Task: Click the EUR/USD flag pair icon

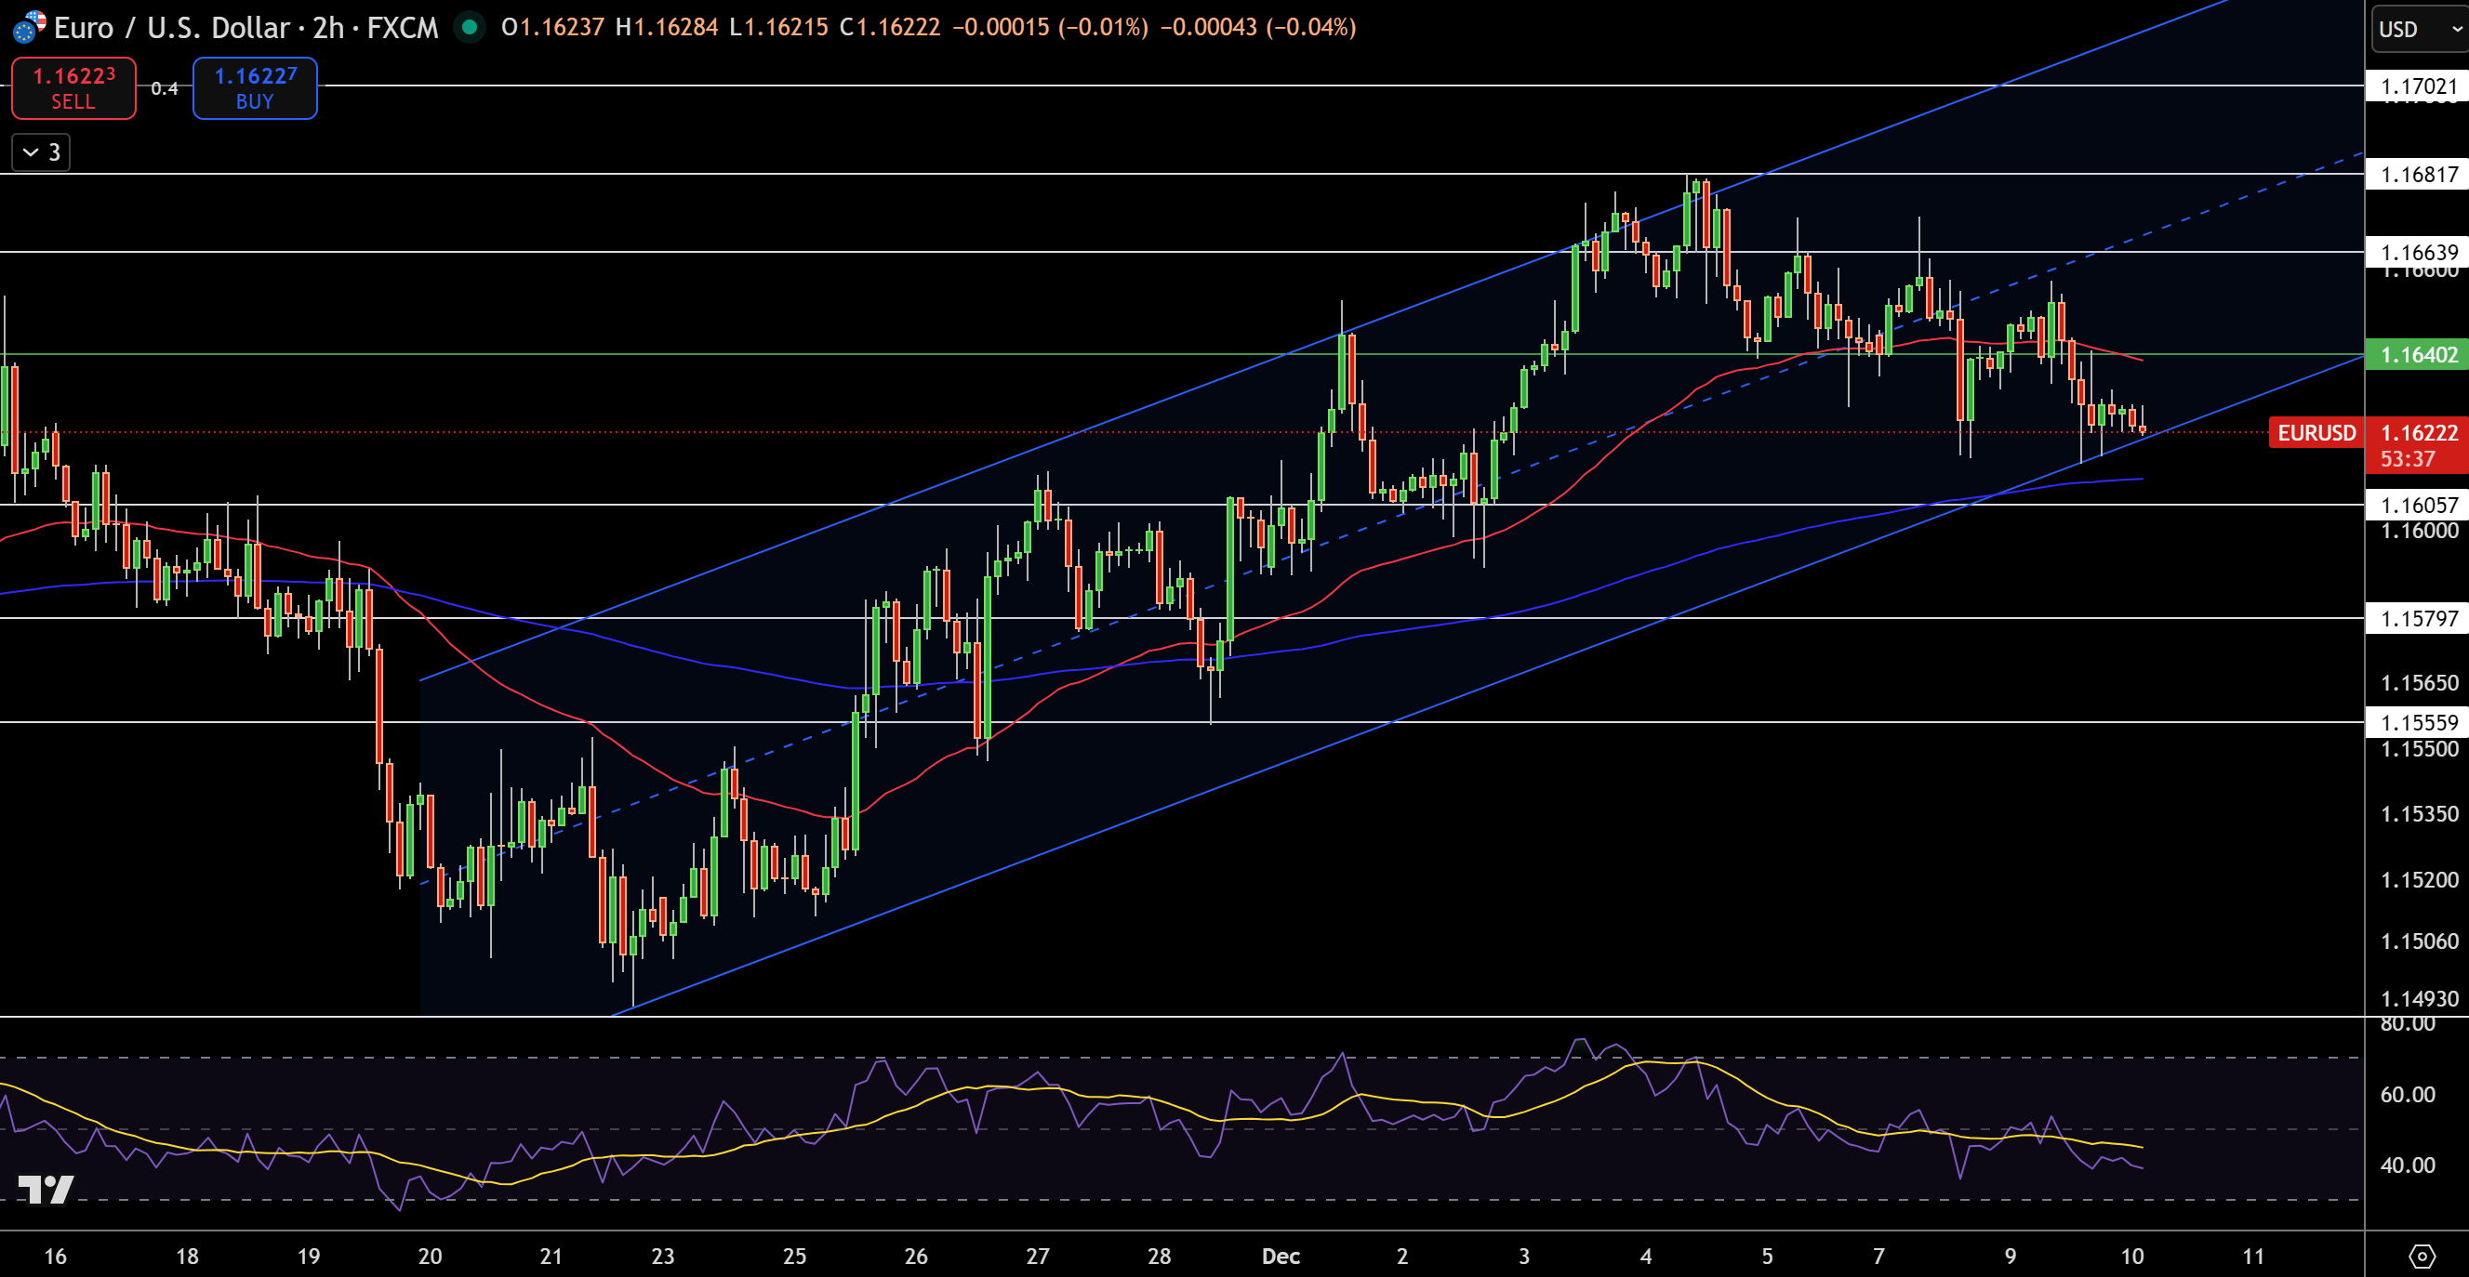Action: click(30, 28)
